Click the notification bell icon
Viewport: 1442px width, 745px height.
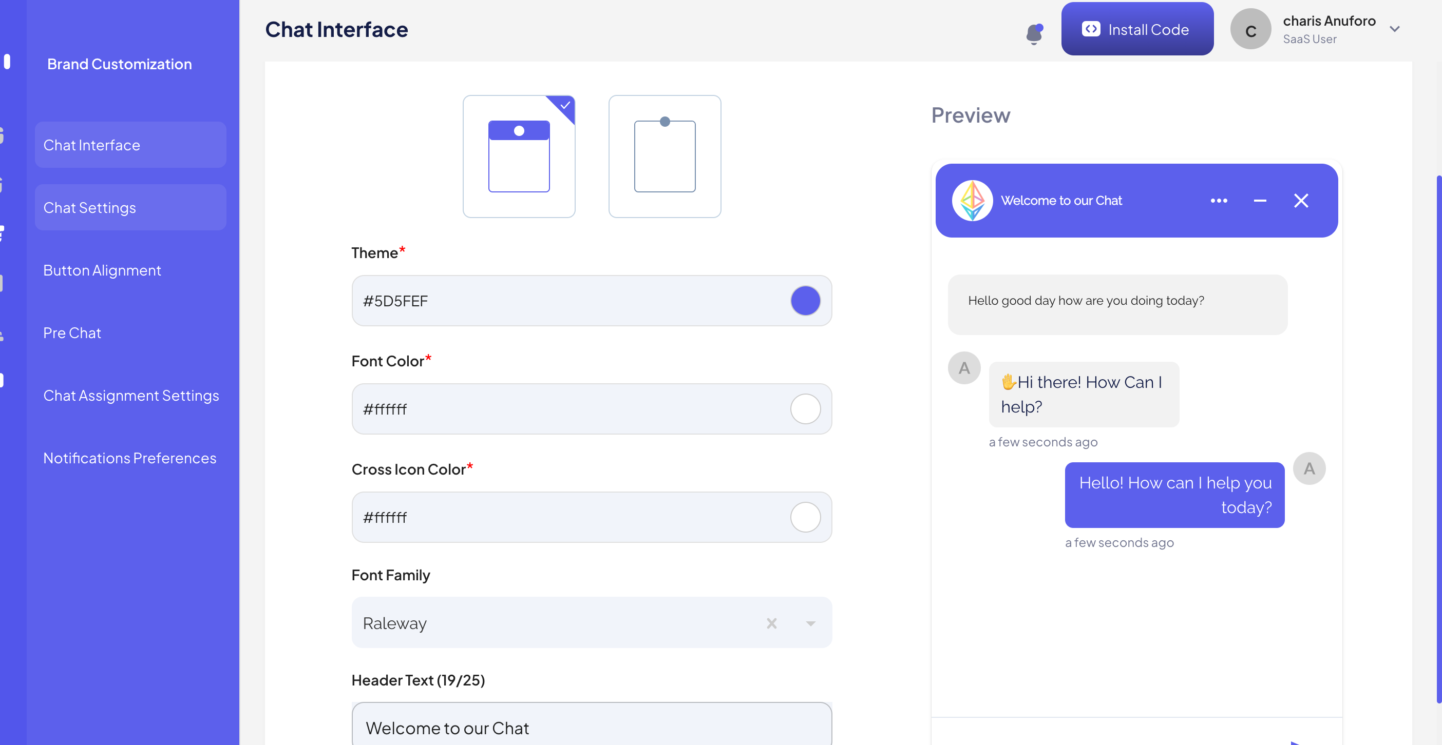[x=1034, y=34]
